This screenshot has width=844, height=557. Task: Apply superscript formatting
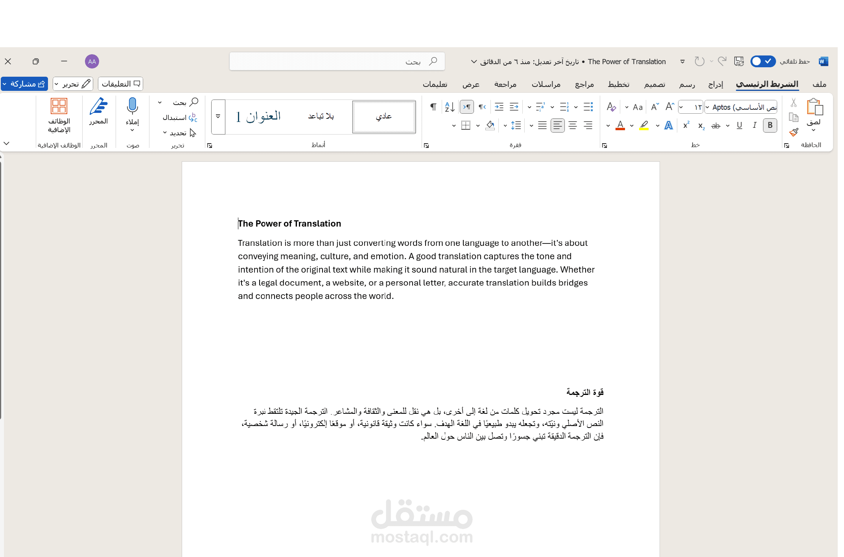pos(686,125)
